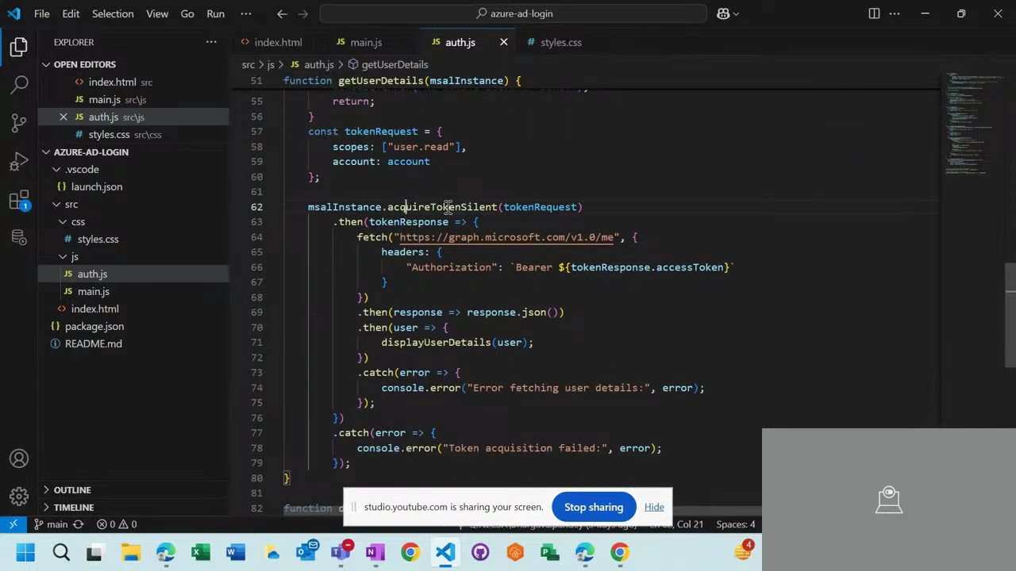Collapse the js folder
This screenshot has width=1016, height=571.
click(x=75, y=256)
